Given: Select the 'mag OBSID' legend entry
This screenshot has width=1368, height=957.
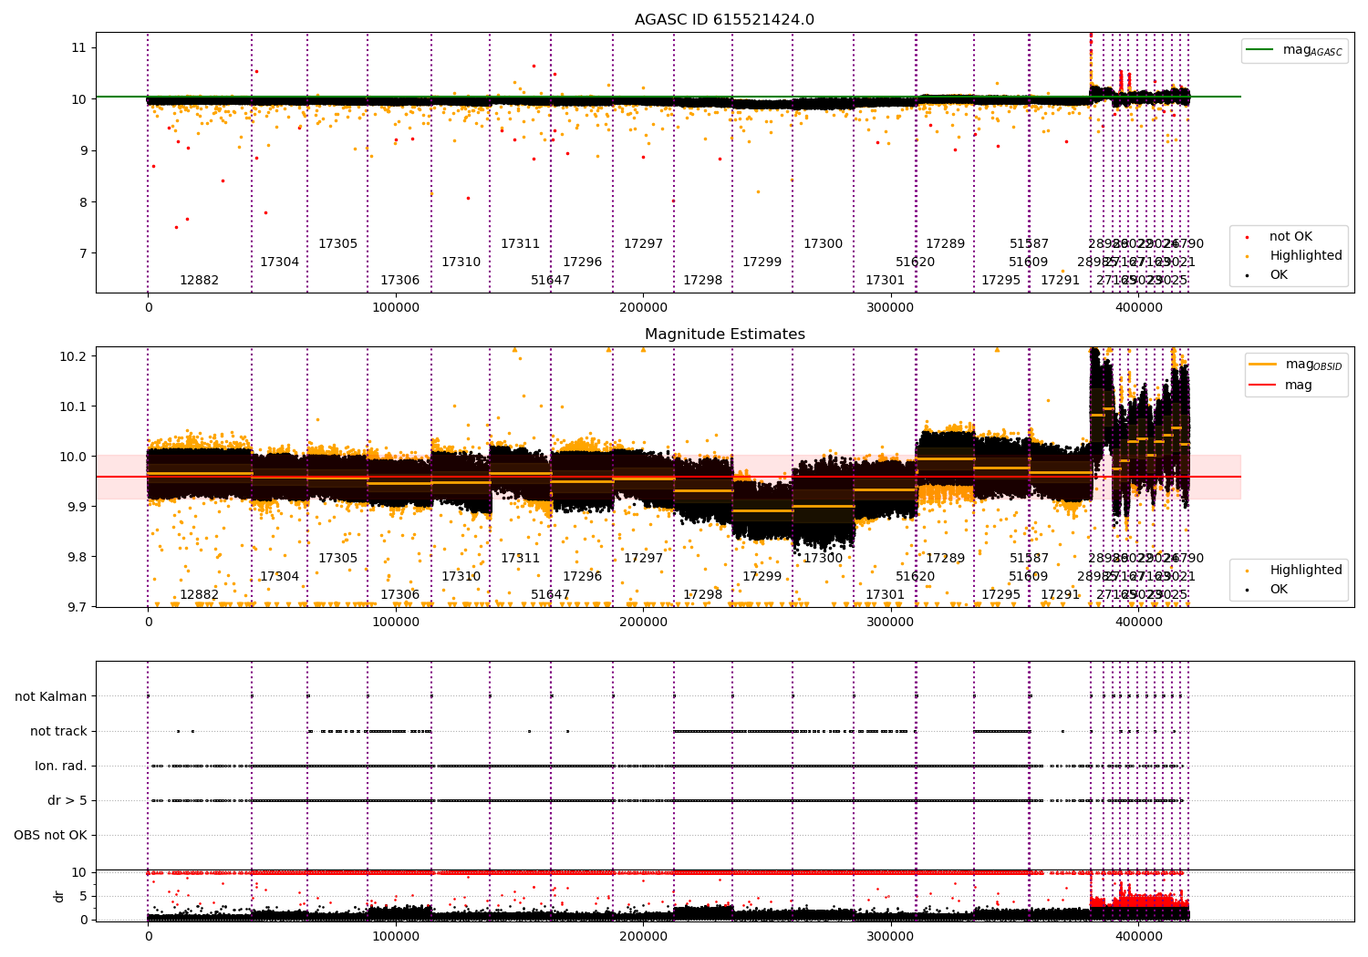Looking at the screenshot, I should (1297, 365).
